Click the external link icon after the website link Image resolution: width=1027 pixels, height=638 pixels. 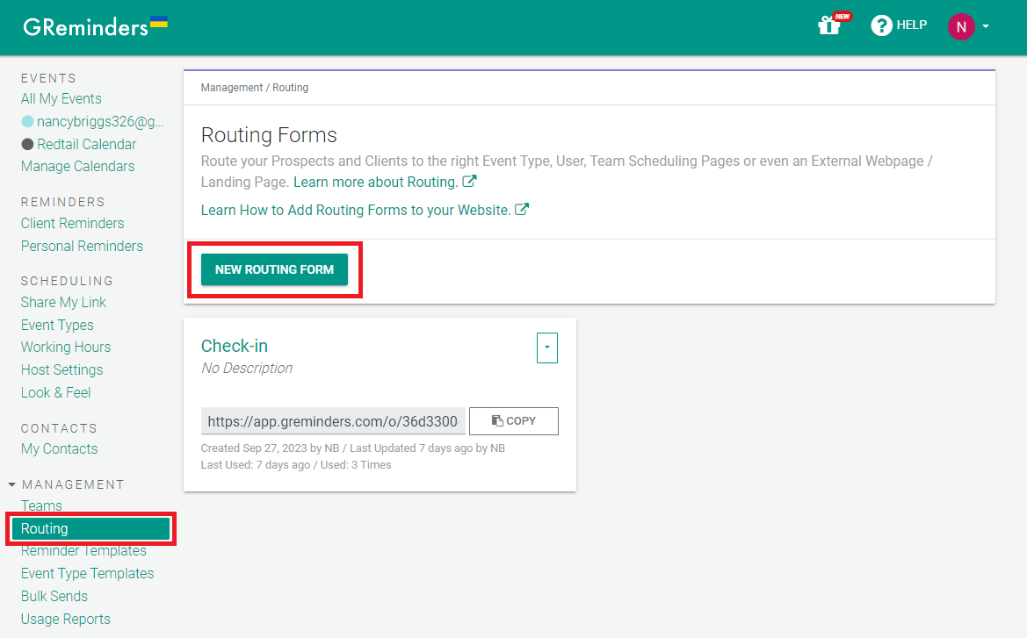click(522, 209)
